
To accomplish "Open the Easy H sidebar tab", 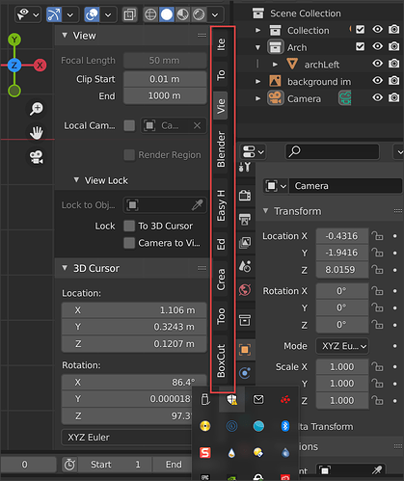I will (221, 205).
